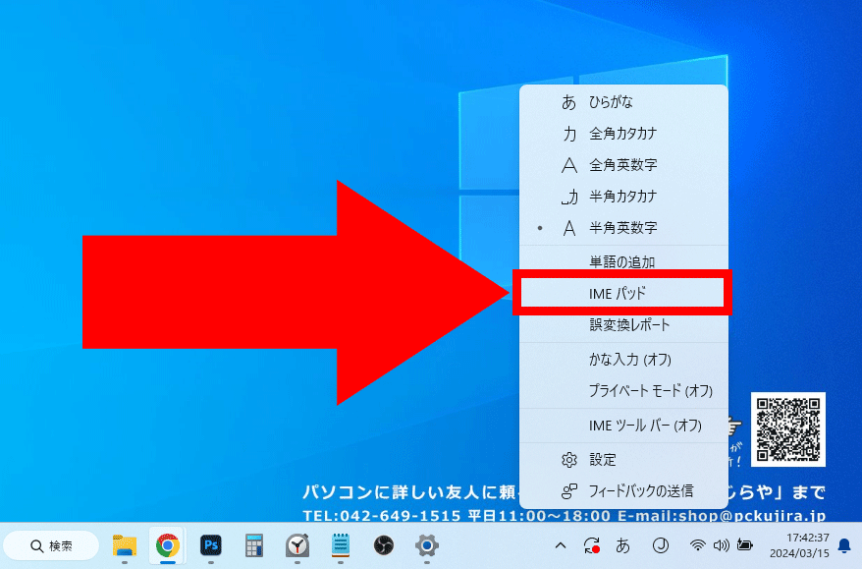The image size is (862, 569).
Task: Click the Google Chrome taskbar icon
Action: point(168,545)
